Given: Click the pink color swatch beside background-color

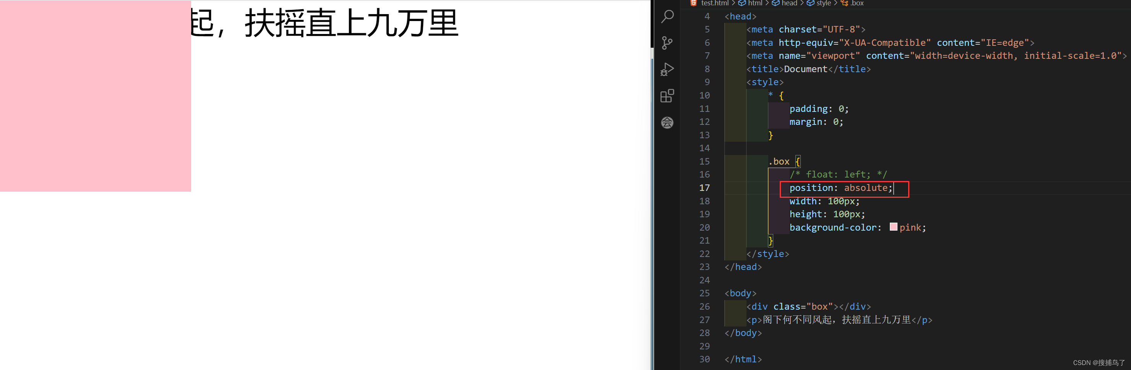Looking at the screenshot, I should point(893,227).
